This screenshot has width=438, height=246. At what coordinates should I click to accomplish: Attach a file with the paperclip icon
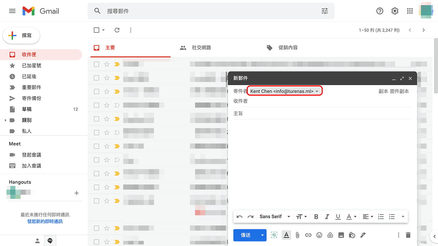tap(297, 235)
